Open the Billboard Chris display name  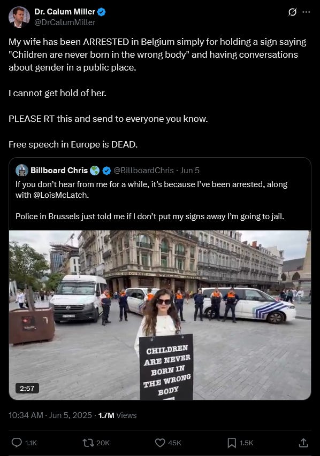(x=59, y=171)
